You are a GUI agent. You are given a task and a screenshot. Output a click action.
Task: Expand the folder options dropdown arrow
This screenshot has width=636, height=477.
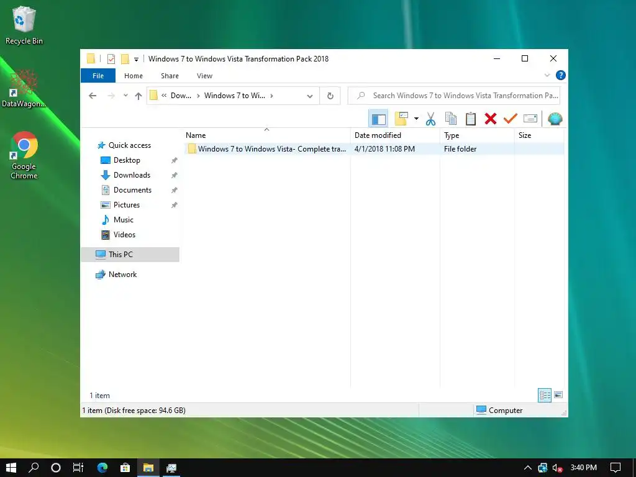(x=416, y=119)
